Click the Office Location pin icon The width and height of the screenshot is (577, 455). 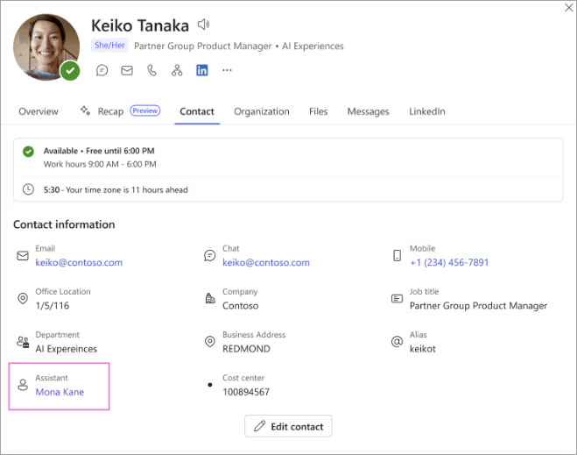[x=23, y=298]
